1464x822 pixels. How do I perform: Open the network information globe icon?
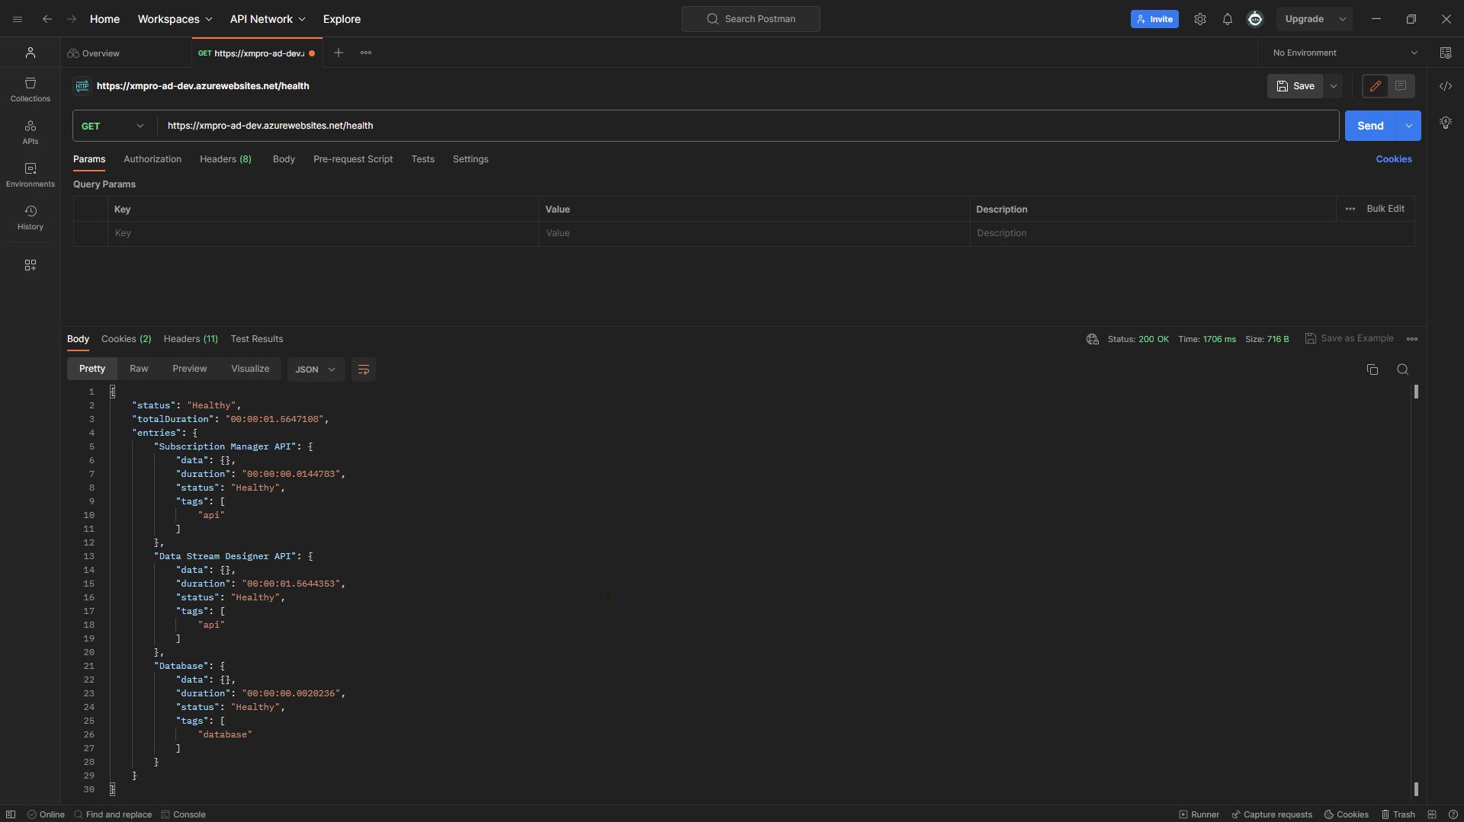(x=1093, y=339)
